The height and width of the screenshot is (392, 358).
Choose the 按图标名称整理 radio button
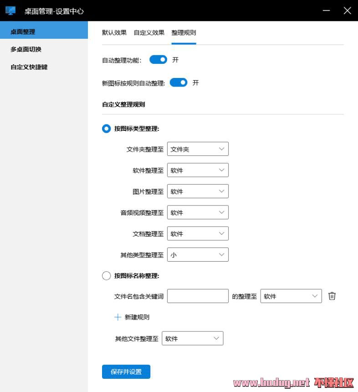[x=106, y=276]
